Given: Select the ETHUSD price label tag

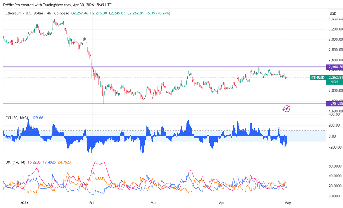Looking at the screenshot, I should tap(318, 78).
